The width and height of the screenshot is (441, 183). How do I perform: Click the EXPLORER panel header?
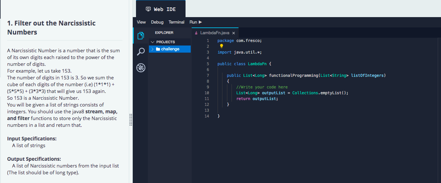[164, 33]
